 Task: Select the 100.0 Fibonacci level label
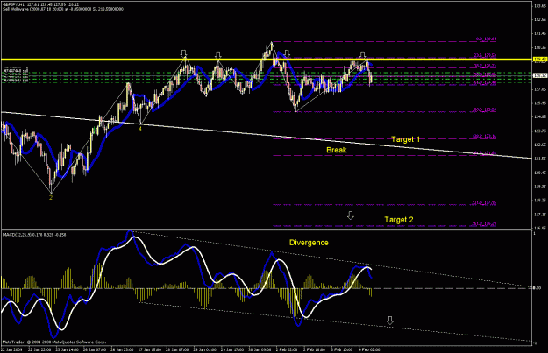tap(484, 109)
